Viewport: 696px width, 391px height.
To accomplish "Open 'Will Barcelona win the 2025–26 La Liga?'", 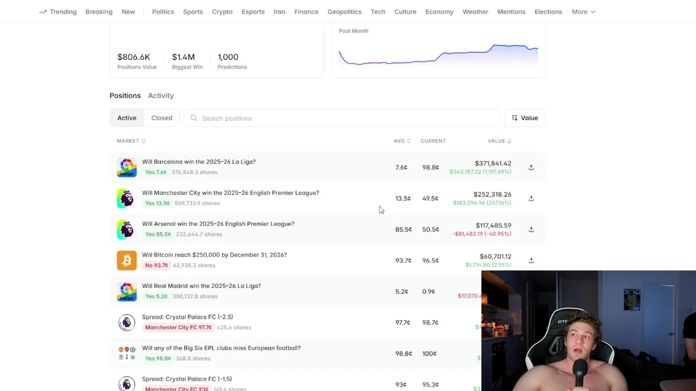I will pyautogui.click(x=199, y=162).
